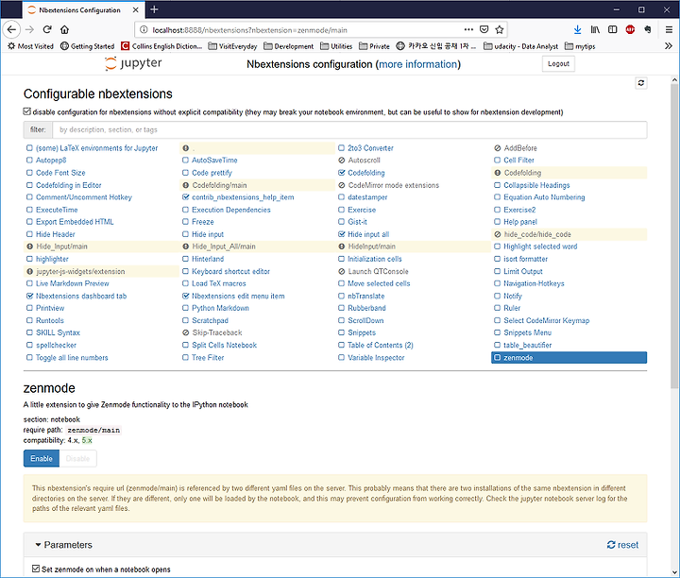Select the Snippets Menu extension

coord(527,332)
